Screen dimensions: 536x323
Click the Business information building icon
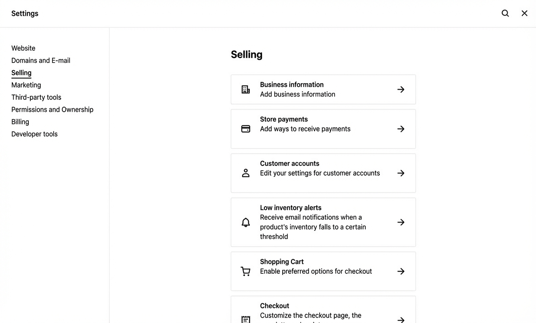(246, 89)
